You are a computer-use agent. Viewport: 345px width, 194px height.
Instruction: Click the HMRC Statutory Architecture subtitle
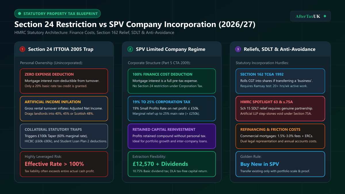94,32
